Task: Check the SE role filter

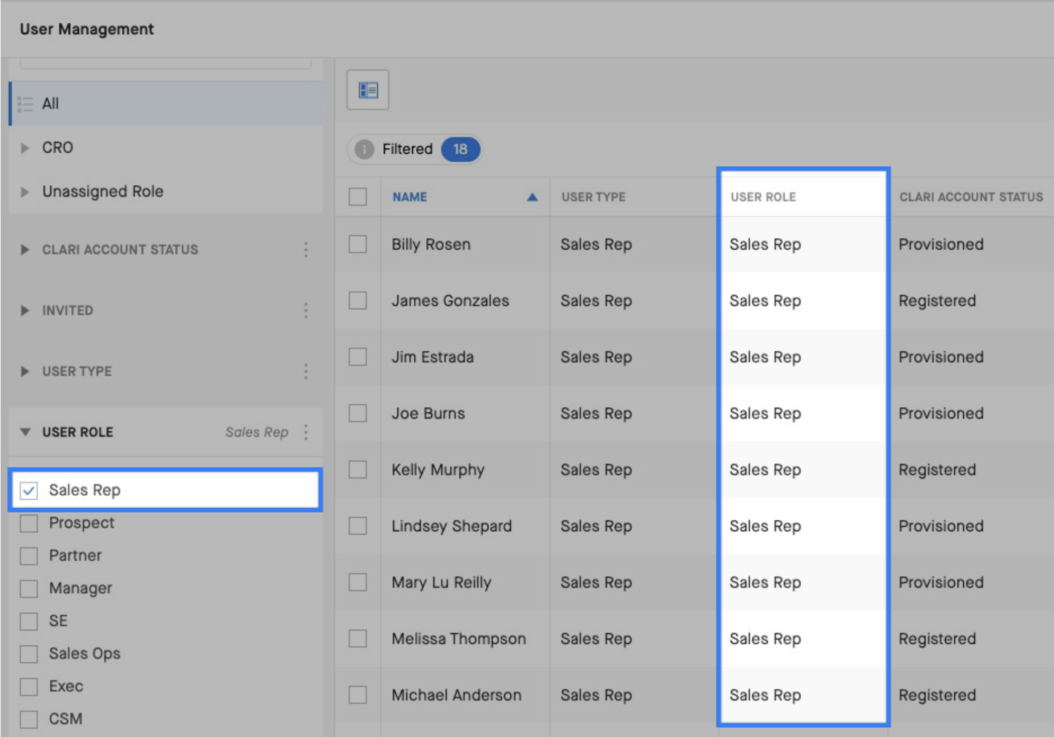Action: point(29,621)
